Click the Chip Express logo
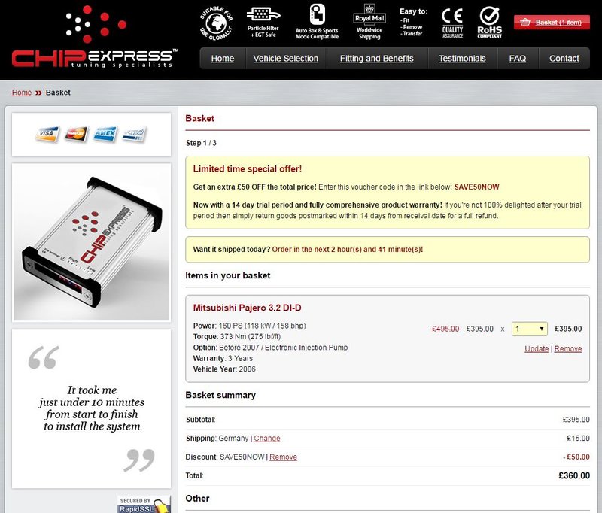602x513 pixels. point(95,37)
